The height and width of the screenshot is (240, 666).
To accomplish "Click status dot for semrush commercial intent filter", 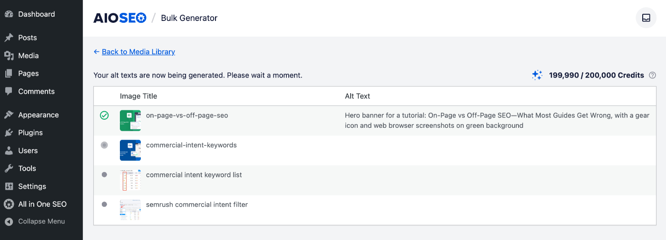I will [104, 204].
